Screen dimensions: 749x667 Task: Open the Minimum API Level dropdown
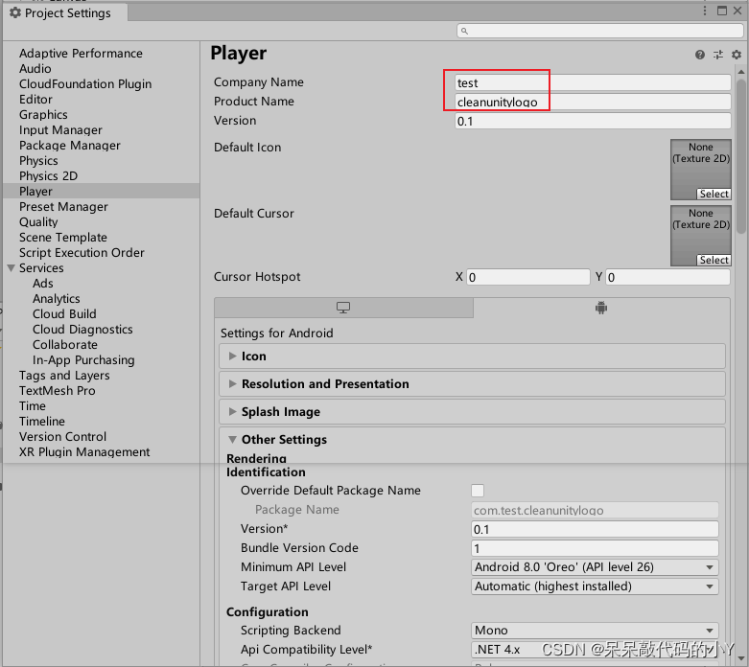(595, 567)
